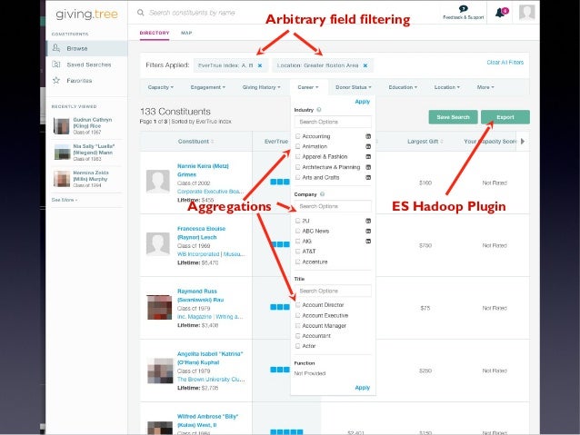Viewport: 580px width, 435px height.
Task: Click the icon beside Accounting option
Action: tap(368, 136)
